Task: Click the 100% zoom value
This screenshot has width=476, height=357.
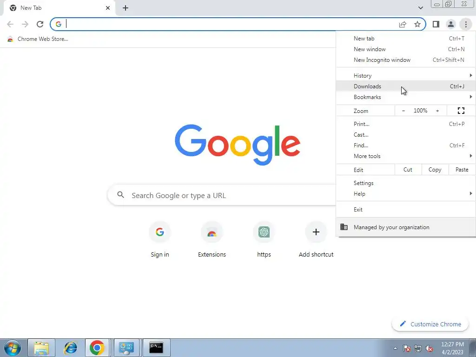Action: 420,111
